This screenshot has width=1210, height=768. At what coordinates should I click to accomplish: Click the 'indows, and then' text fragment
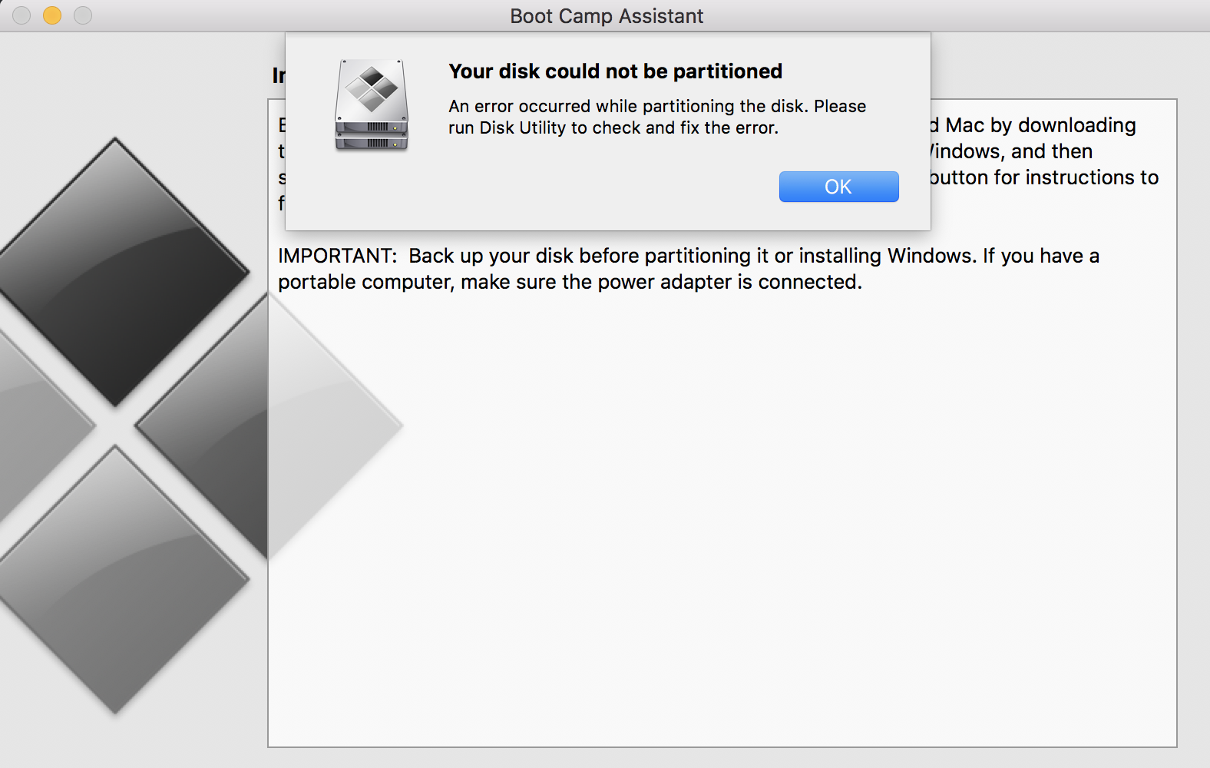coord(1012,151)
